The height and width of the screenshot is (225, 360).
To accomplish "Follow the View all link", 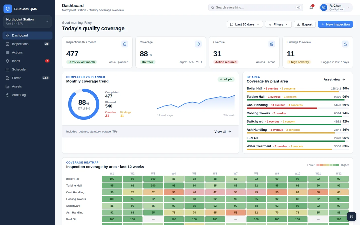I will 223,131.
